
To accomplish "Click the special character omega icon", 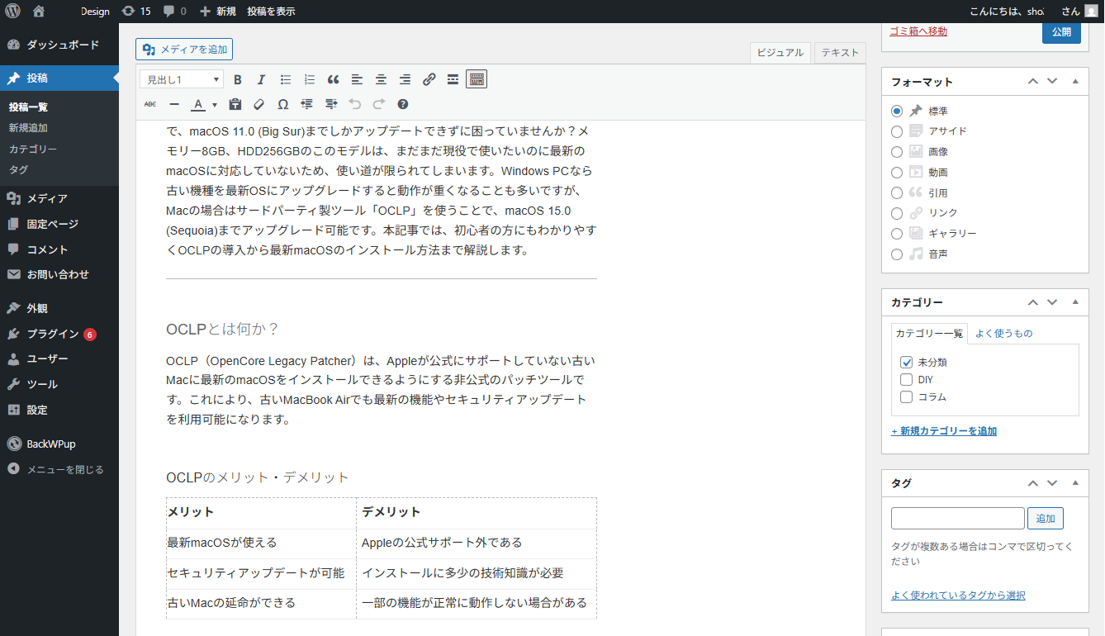I will coord(282,104).
